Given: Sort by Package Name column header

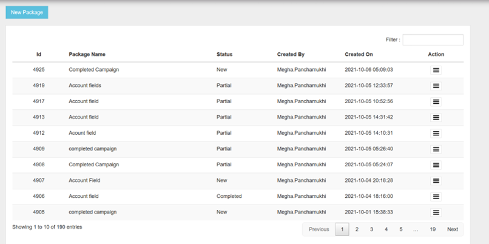Looking at the screenshot, I should tap(87, 55).
